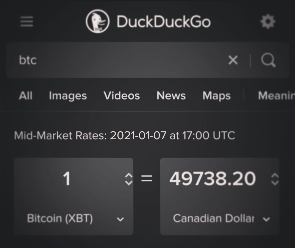Click the Bitcoin amount stepper arrows
The width and height of the screenshot is (295, 248).
[128, 179]
